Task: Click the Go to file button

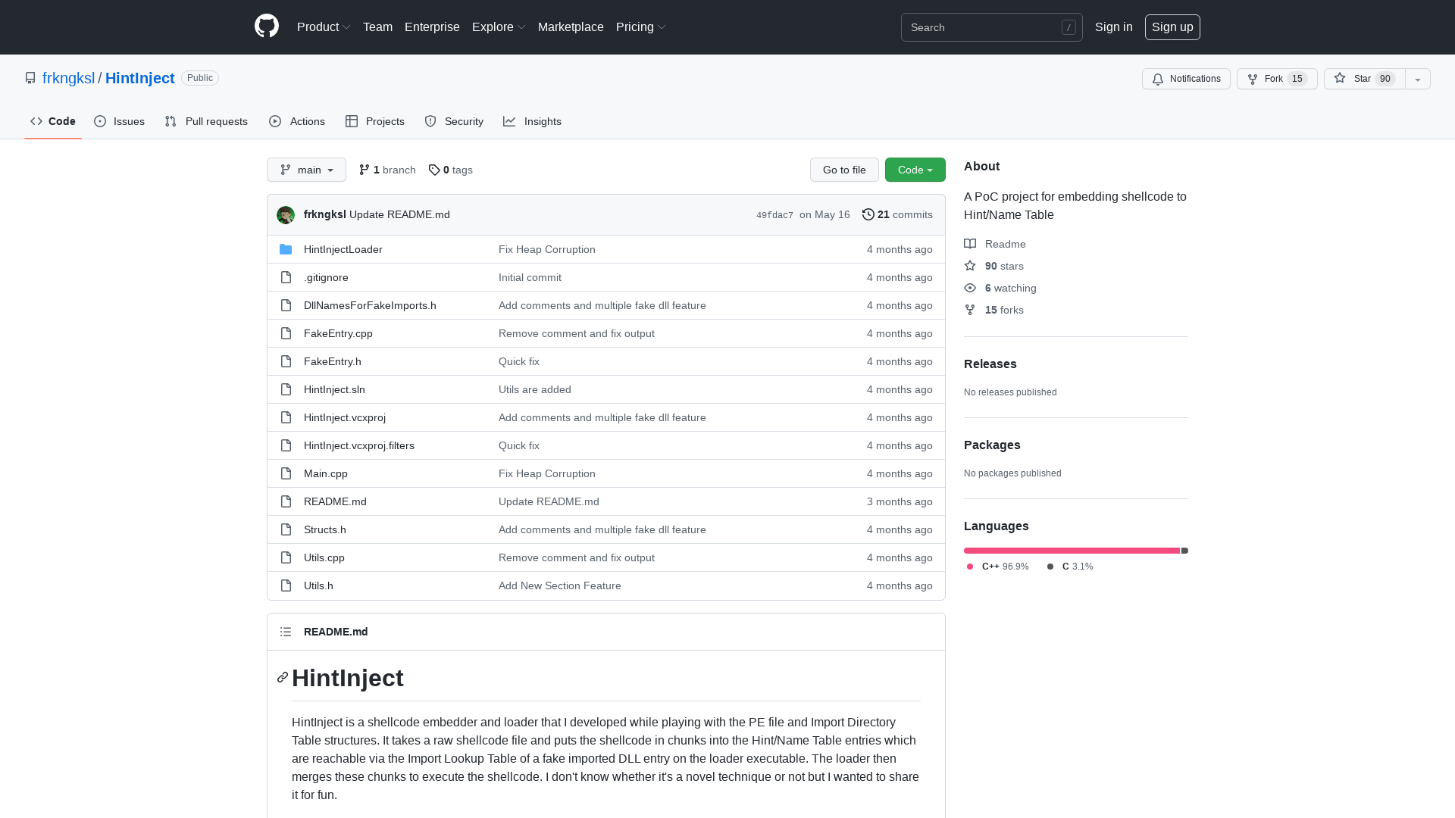Action: click(844, 170)
